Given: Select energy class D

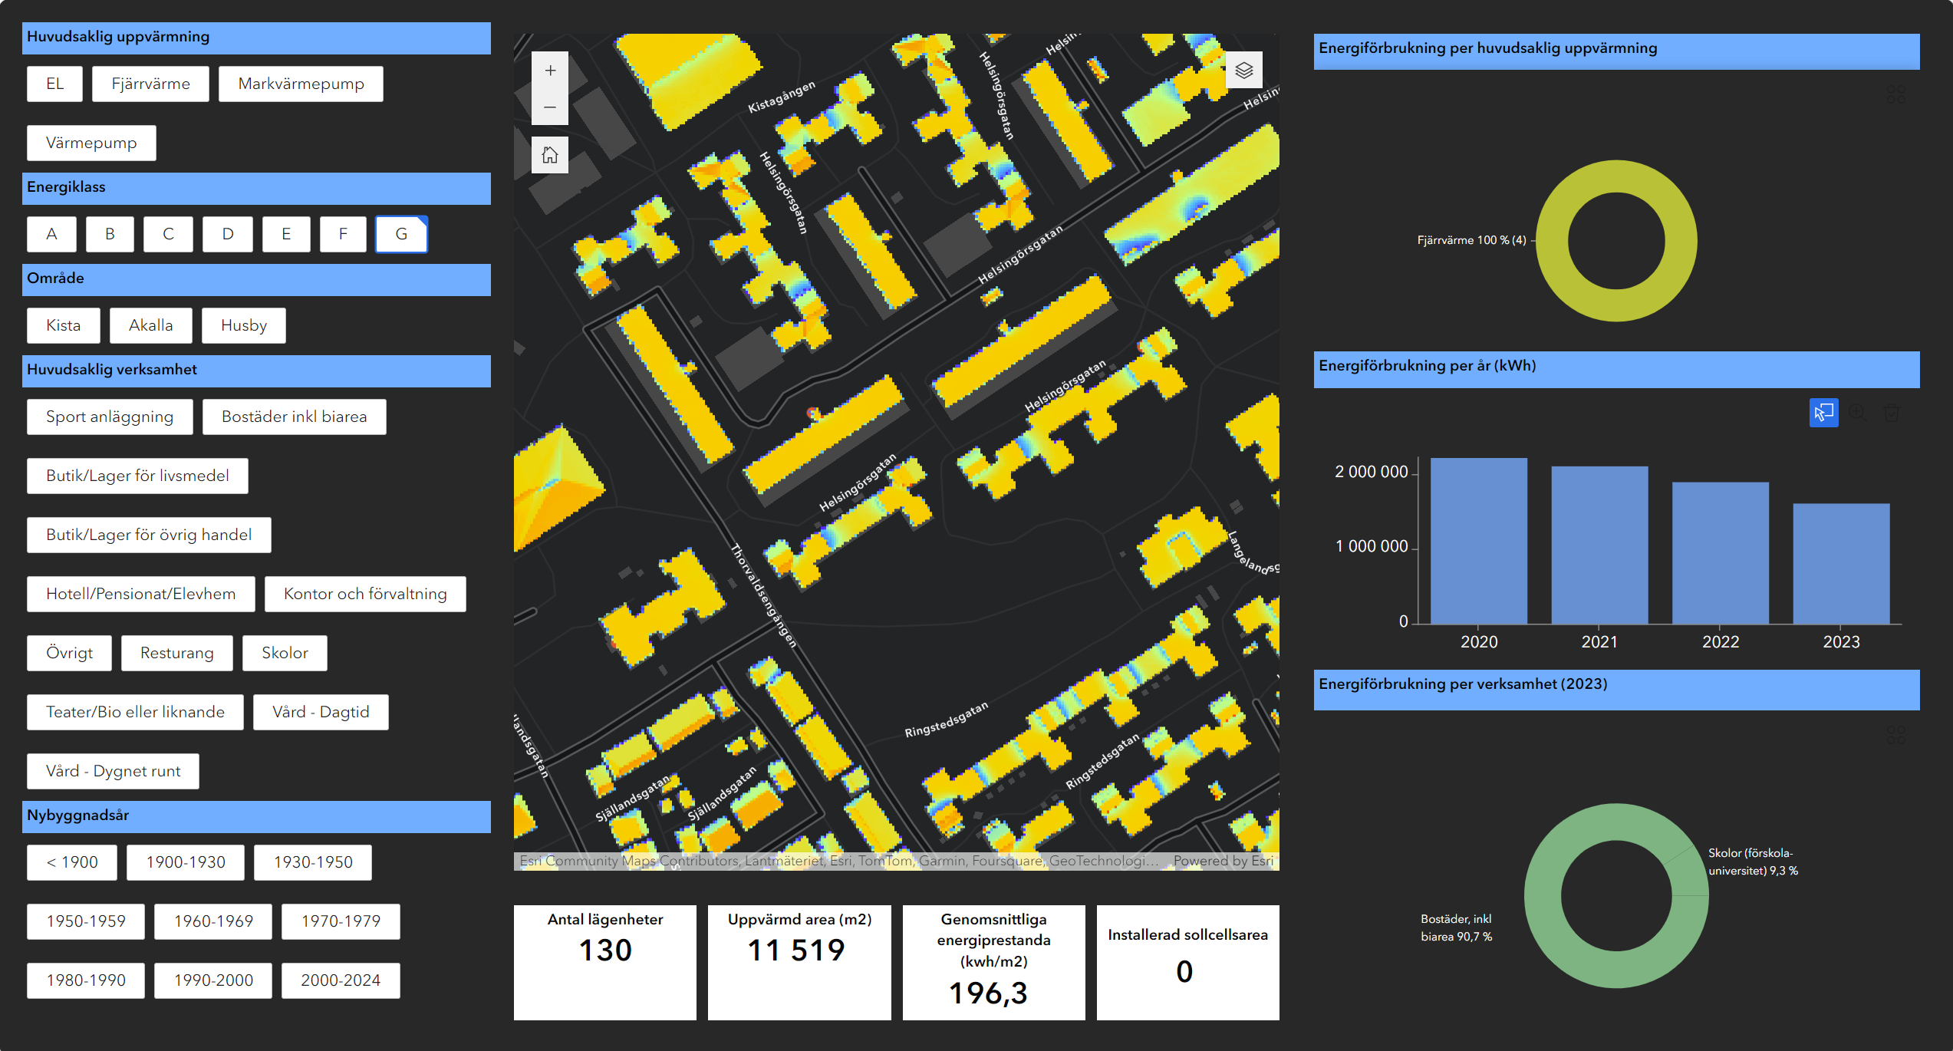Looking at the screenshot, I should (228, 234).
